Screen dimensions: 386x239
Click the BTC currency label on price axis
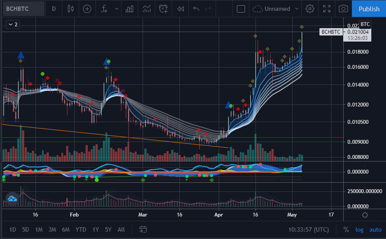365,24
